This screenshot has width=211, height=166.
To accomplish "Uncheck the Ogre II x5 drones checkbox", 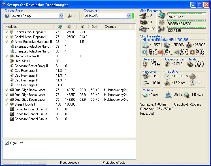I will coord(7,143).
